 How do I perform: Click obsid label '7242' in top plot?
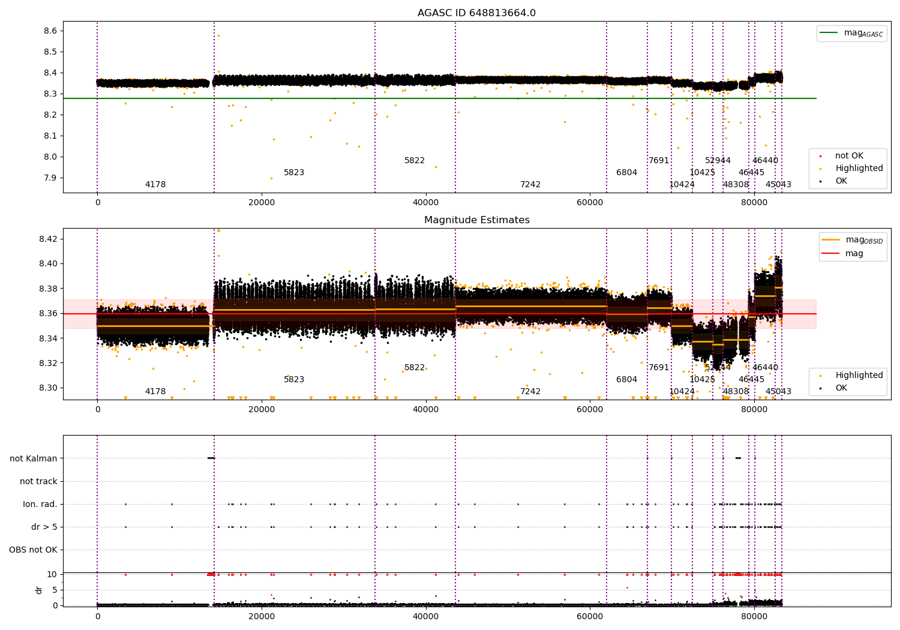[530, 185]
